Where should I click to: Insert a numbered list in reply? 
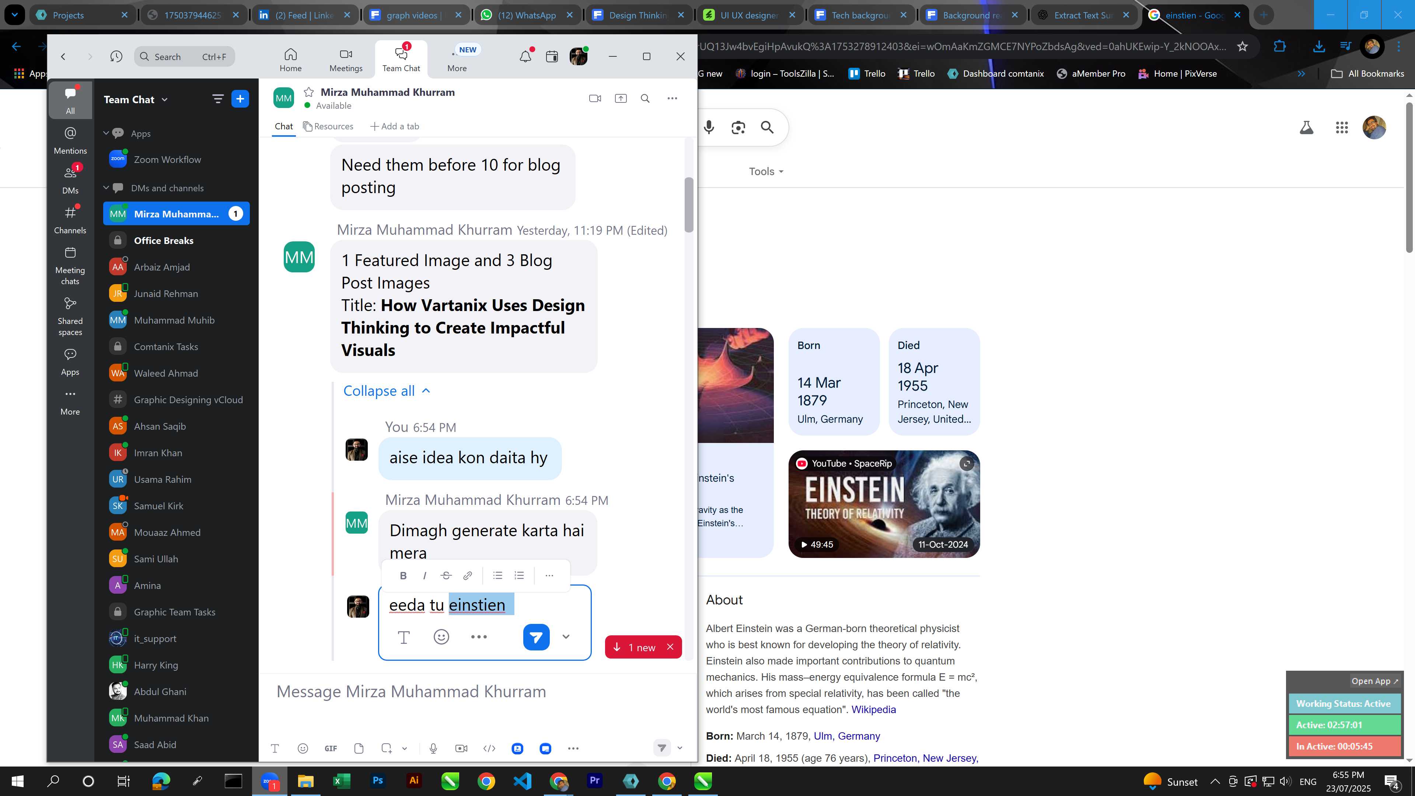pos(519,575)
